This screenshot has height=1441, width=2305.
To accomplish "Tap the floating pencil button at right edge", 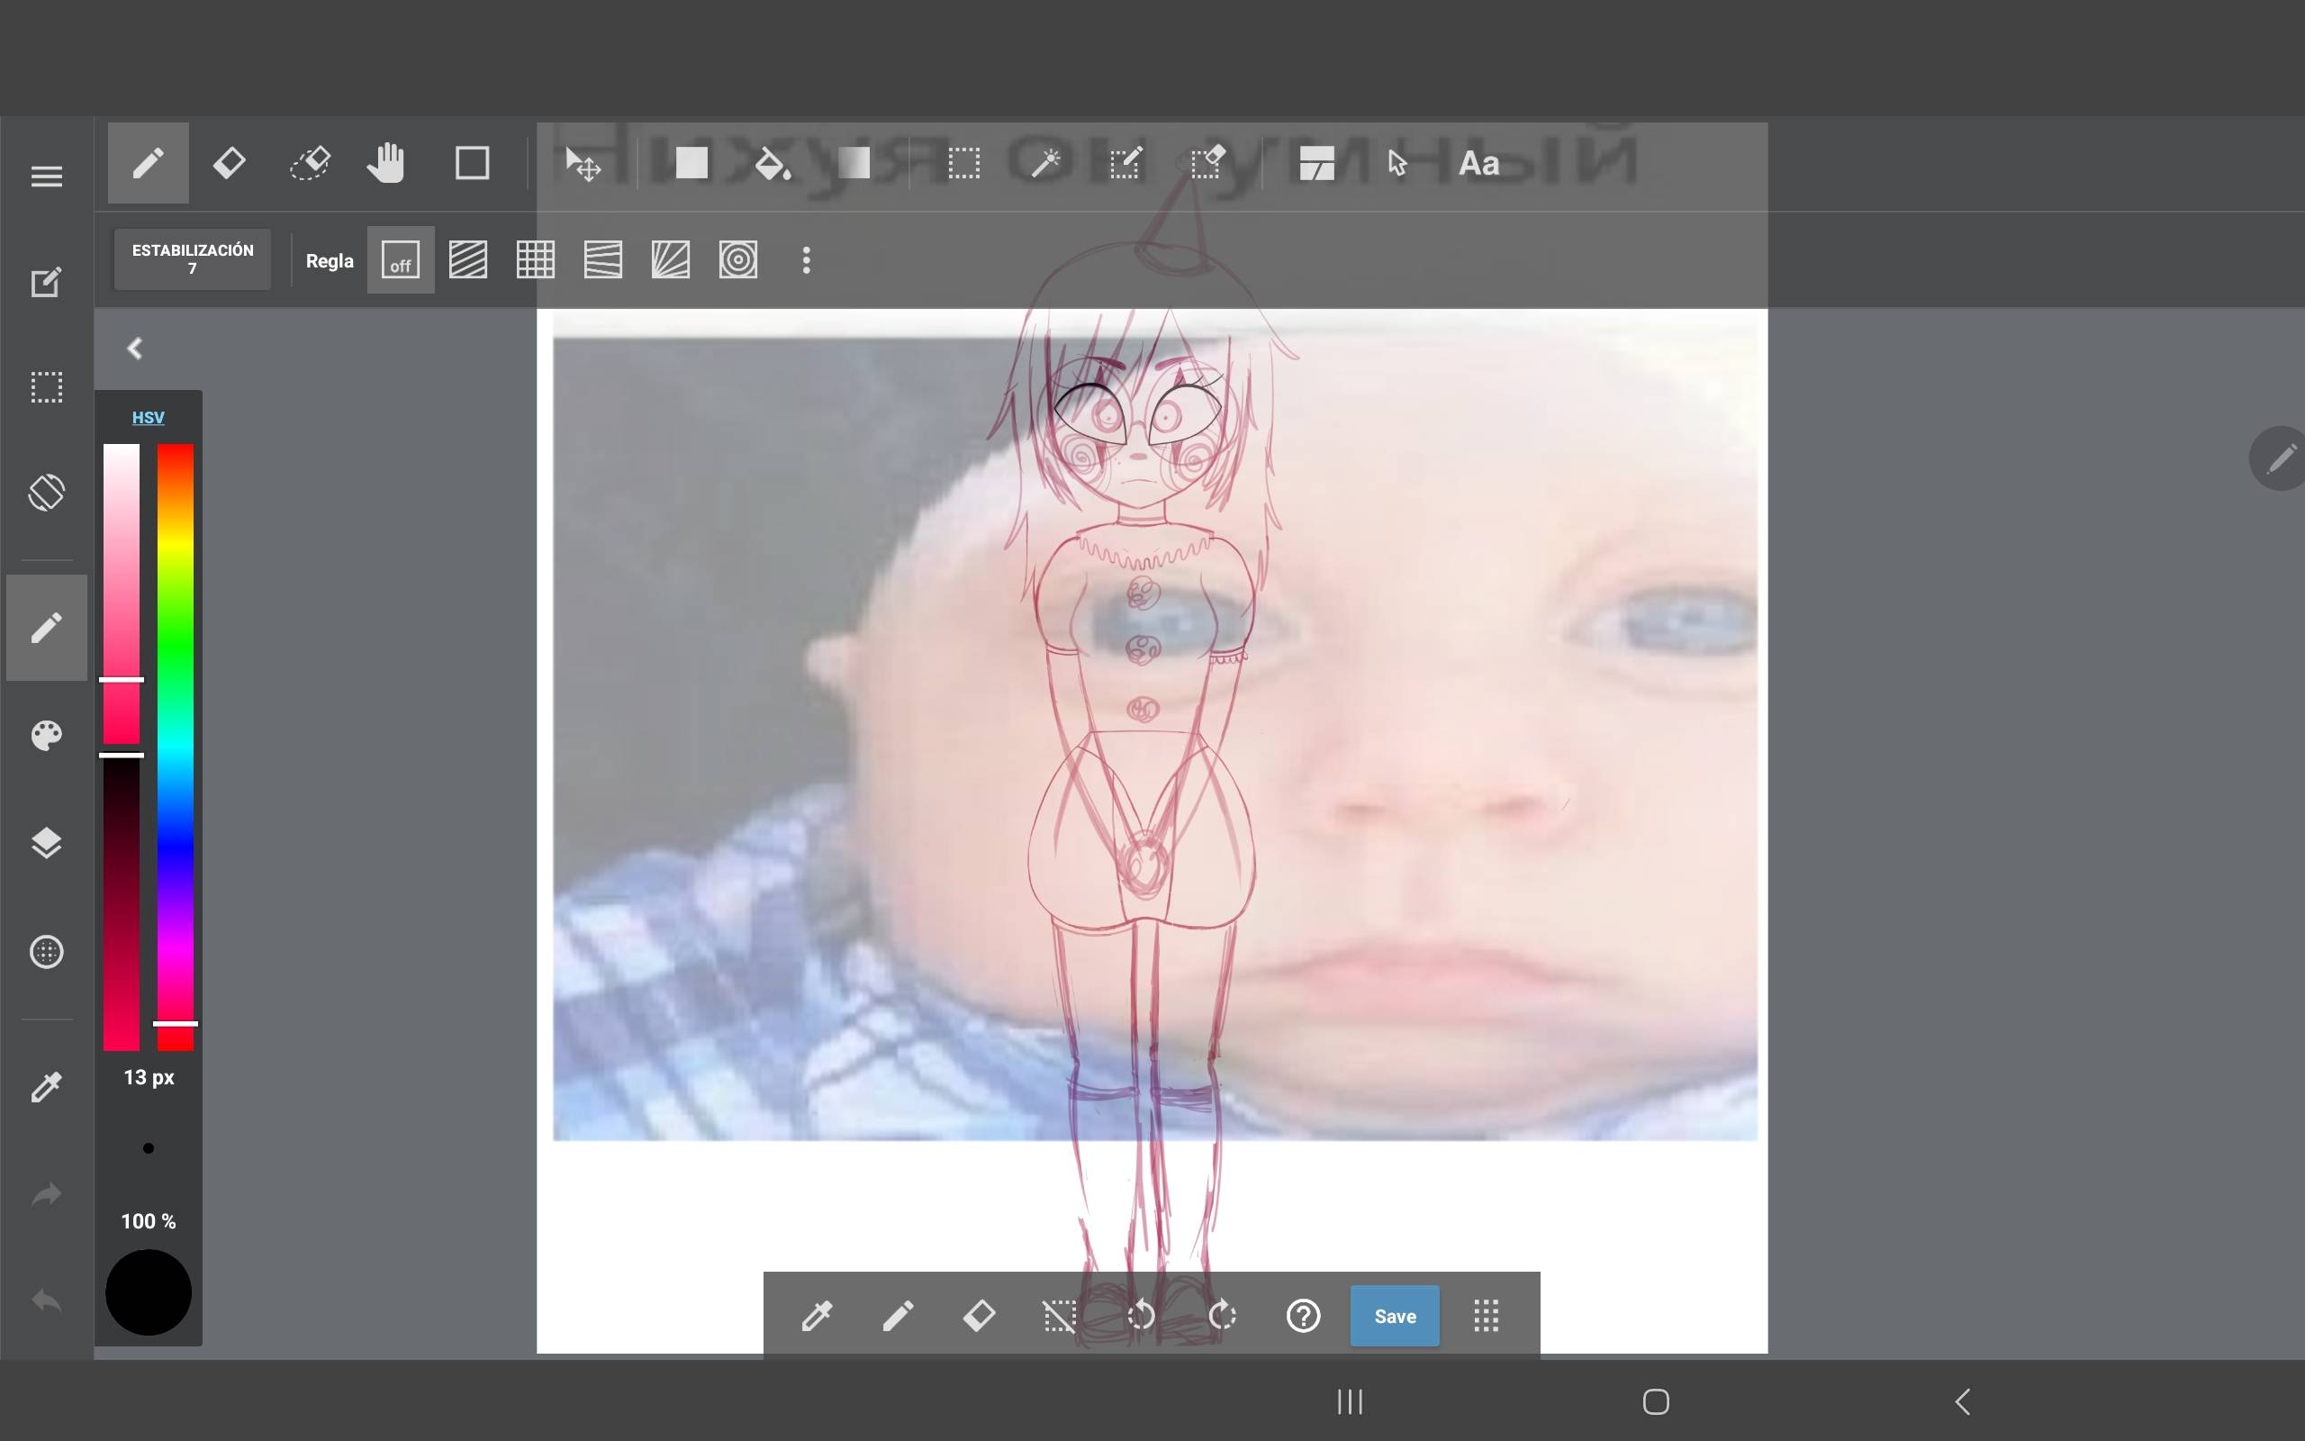I will 2279,458.
